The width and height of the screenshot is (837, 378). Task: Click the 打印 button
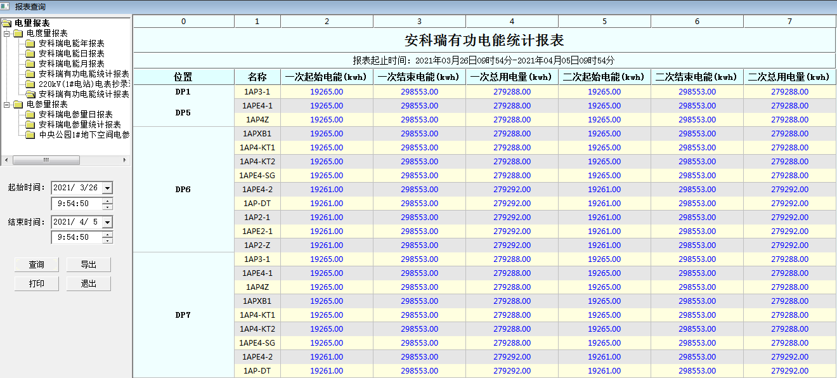pyautogui.click(x=37, y=283)
